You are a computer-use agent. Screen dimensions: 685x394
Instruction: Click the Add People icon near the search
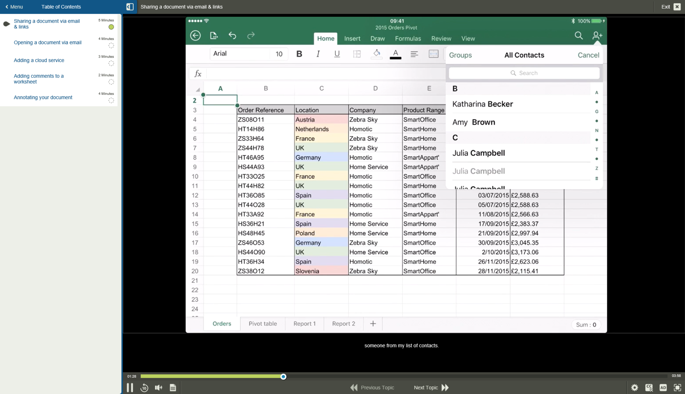coord(597,35)
